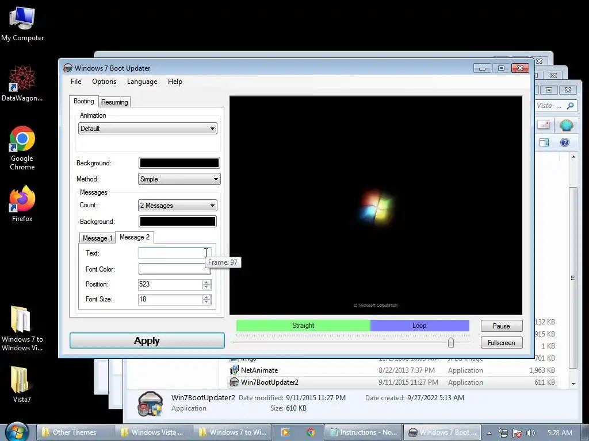589x441 pixels.
Task: Click the network icon in the system tray
Action: pos(503,433)
